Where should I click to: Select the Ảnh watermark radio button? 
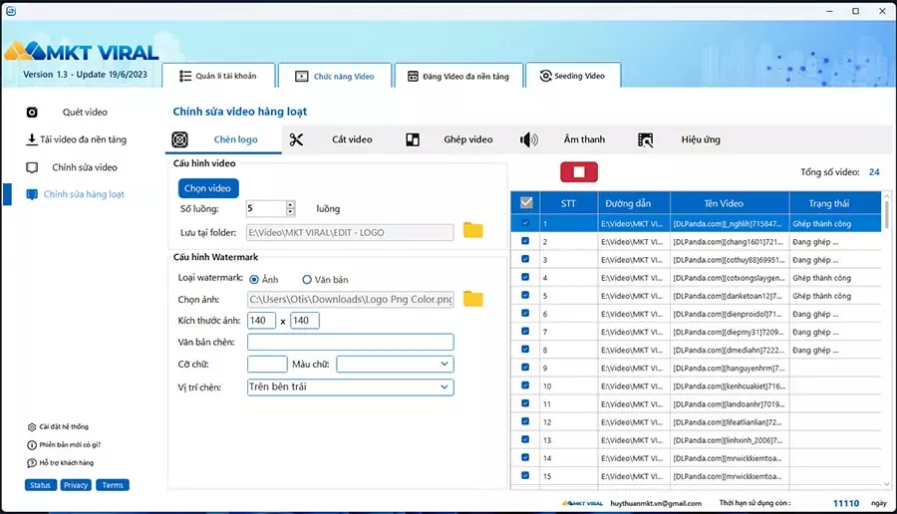(x=254, y=280)
